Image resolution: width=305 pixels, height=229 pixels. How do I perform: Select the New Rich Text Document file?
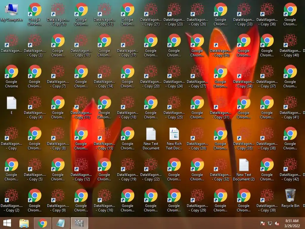pos(174,138)
